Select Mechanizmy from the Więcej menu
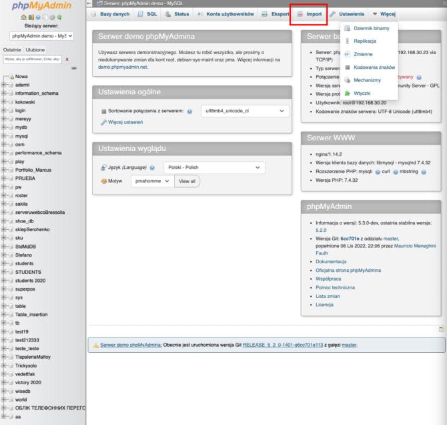 [x=369, y=80]
